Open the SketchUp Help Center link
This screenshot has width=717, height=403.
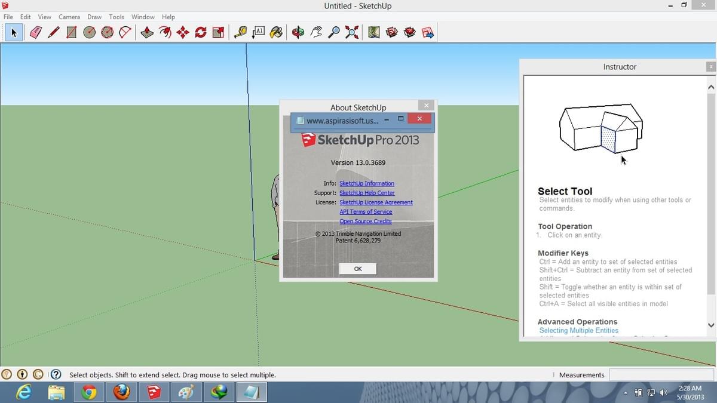tap(367, 193)
